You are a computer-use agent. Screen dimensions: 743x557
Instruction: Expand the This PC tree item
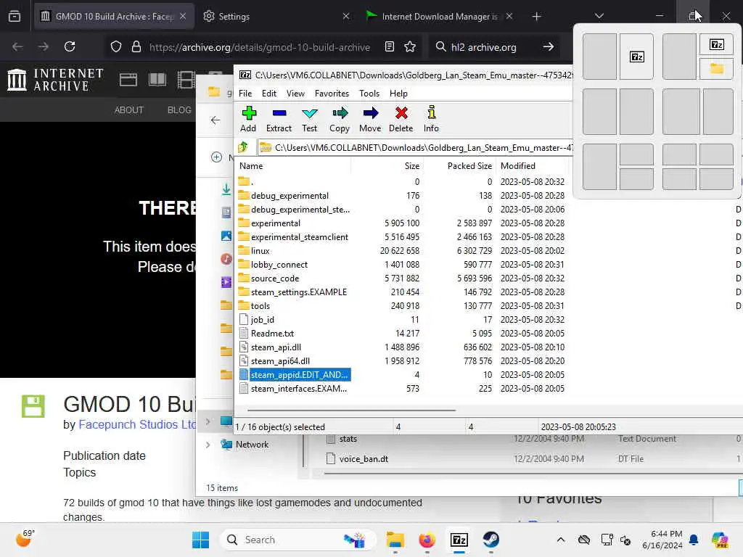[x=208, y=421]
